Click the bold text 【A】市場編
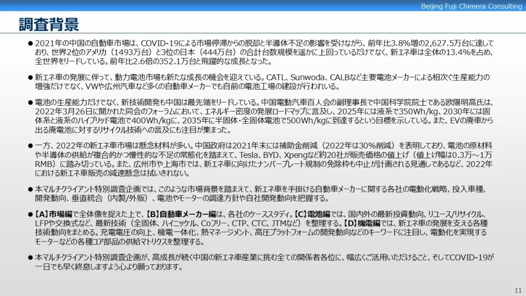The height and width of the screenshot is (296, 526). point(54,214)
